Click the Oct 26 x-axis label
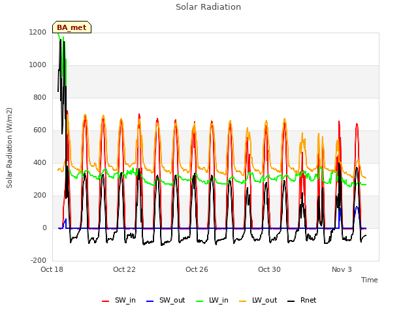 coord(197,269)
